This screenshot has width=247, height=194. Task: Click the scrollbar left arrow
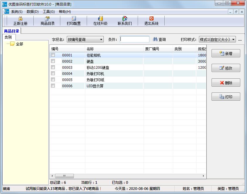click(x=52, y=176)
